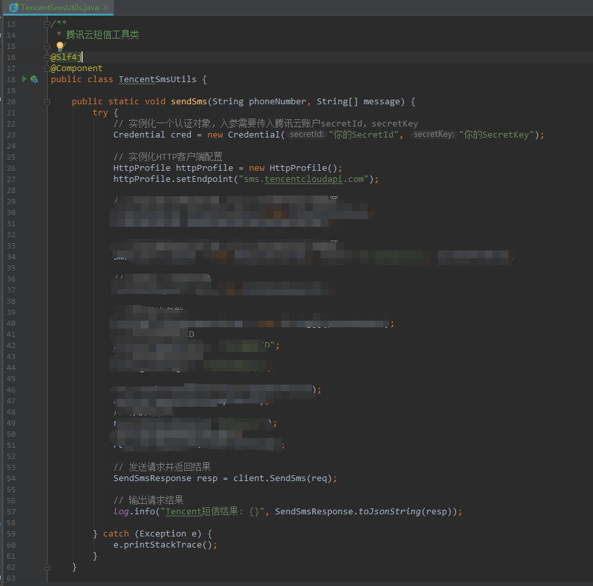Screen dimensions: 593x586
Task: Close the TencentSmsUtils.java tab
Action: point(106,7)
